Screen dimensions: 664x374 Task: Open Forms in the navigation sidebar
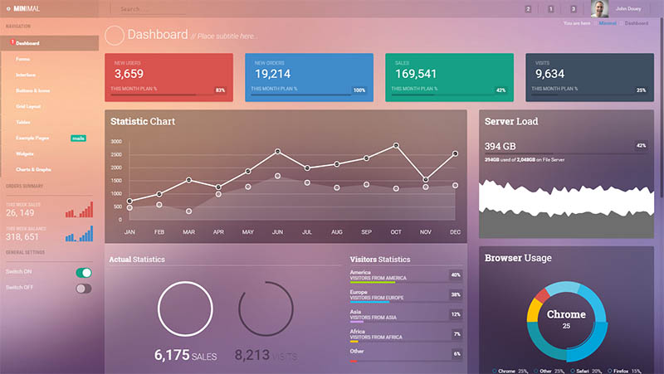click(x=22, y=59)
